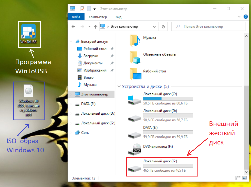This screenshot has height=187, width=251.
Task: Select Локальный диск (G:) external drive
Action: pos(161,166)
